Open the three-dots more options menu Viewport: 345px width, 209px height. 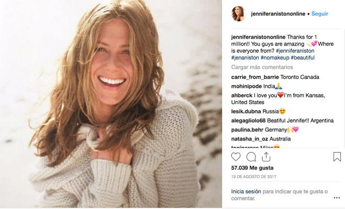(x=337, y=198)
